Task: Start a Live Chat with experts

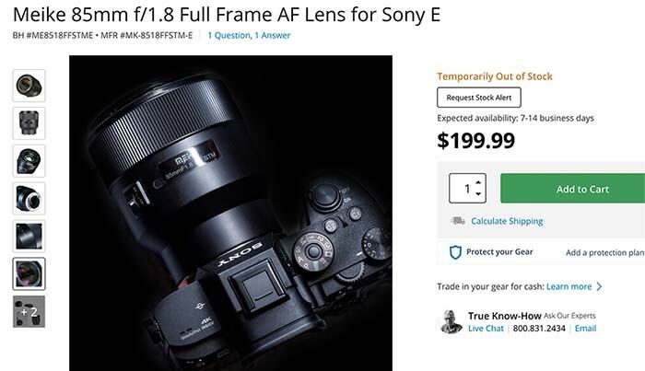Action: [487, 329]
